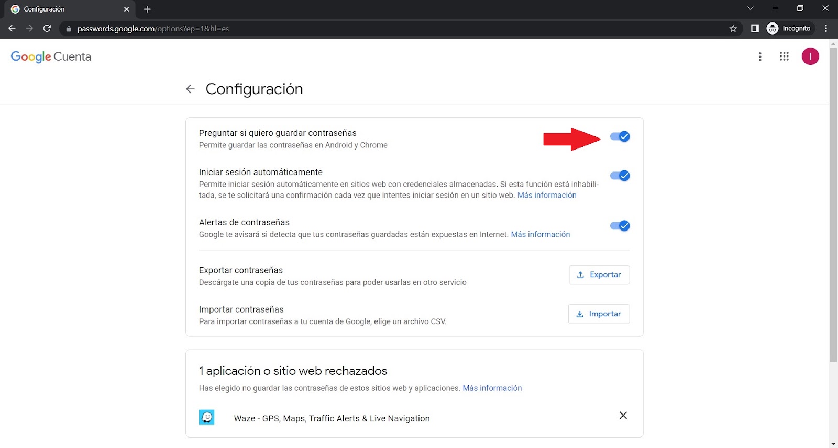Click the address bar URL
This screenshot has width=838, height=448.
(153, 29)
